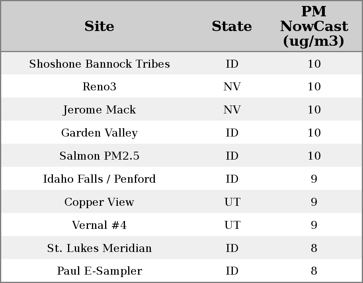
Task: Select the Copper View site
Action: 99,202
